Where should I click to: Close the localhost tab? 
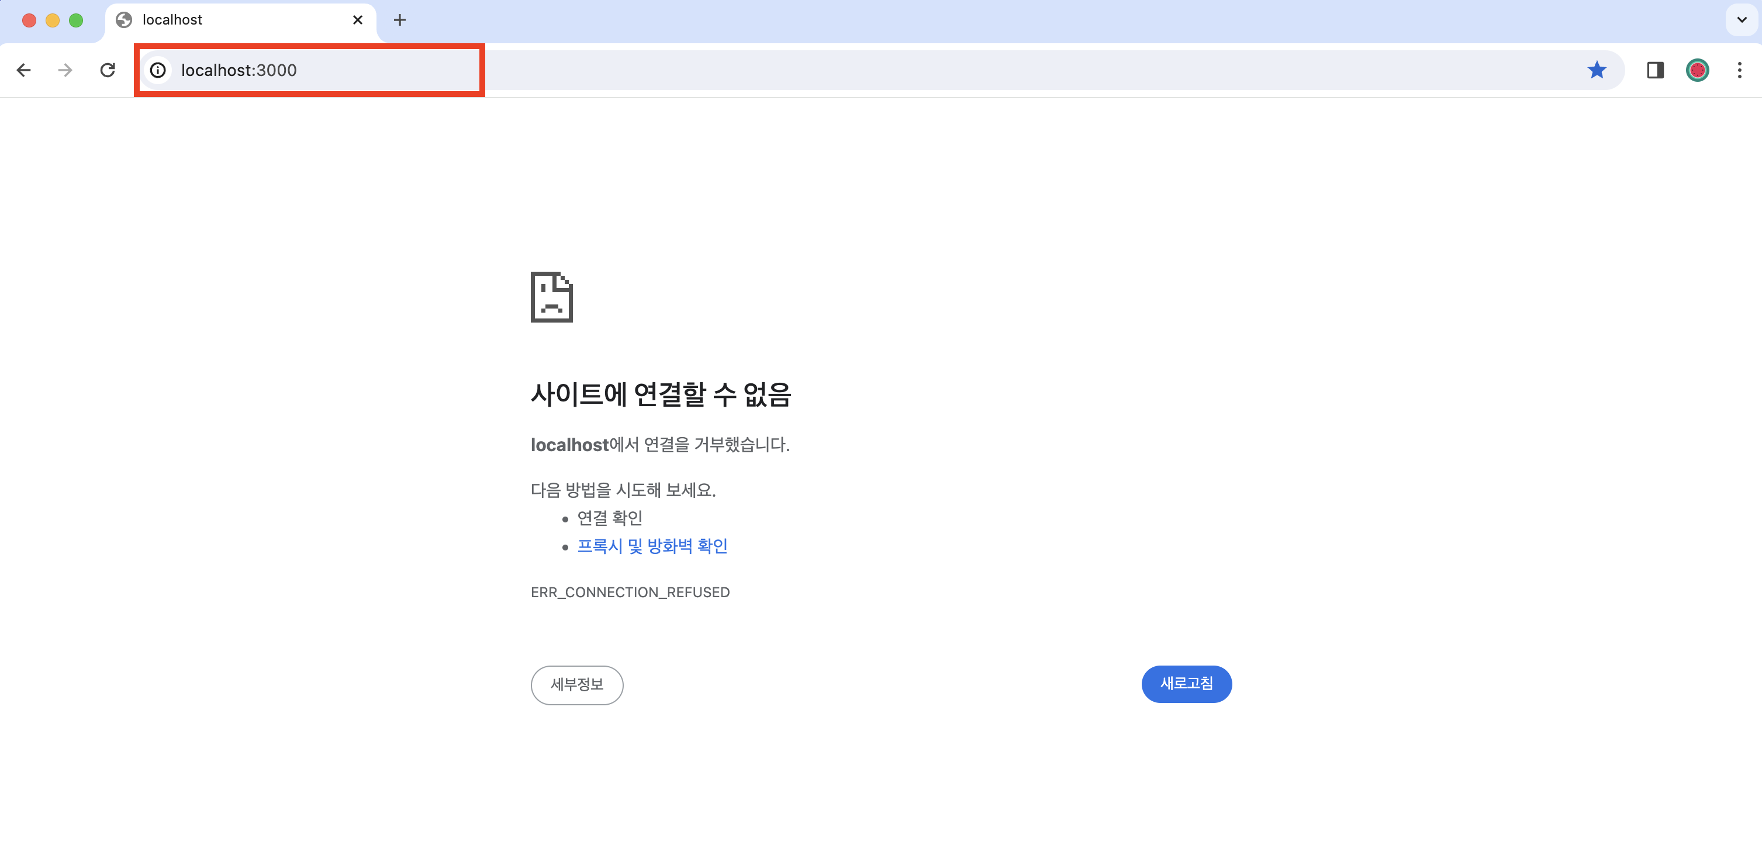[357, 20]
